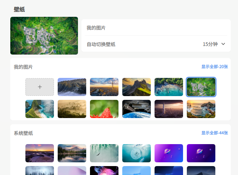Select the light blue system wallpaper
This screenshot has width=238, height=175.
coord(136,171)
